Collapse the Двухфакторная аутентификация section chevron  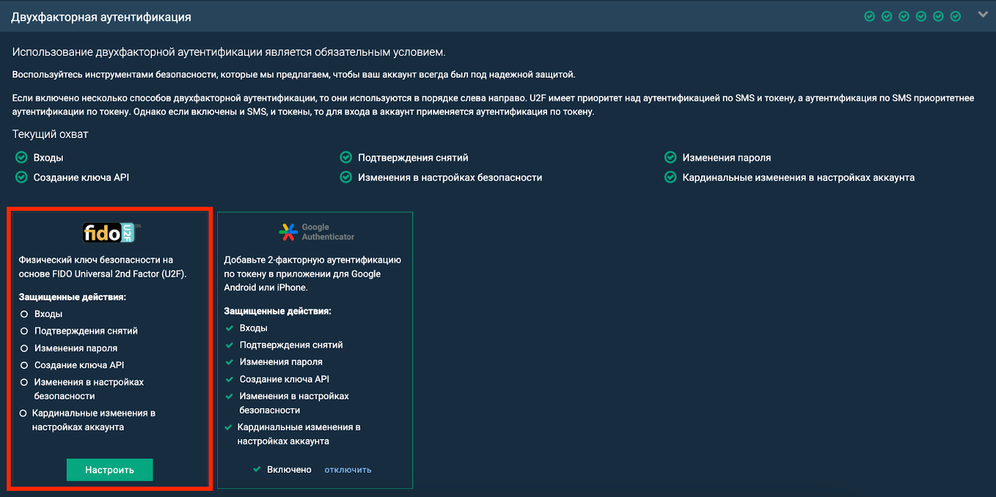(x=983, y=14)
